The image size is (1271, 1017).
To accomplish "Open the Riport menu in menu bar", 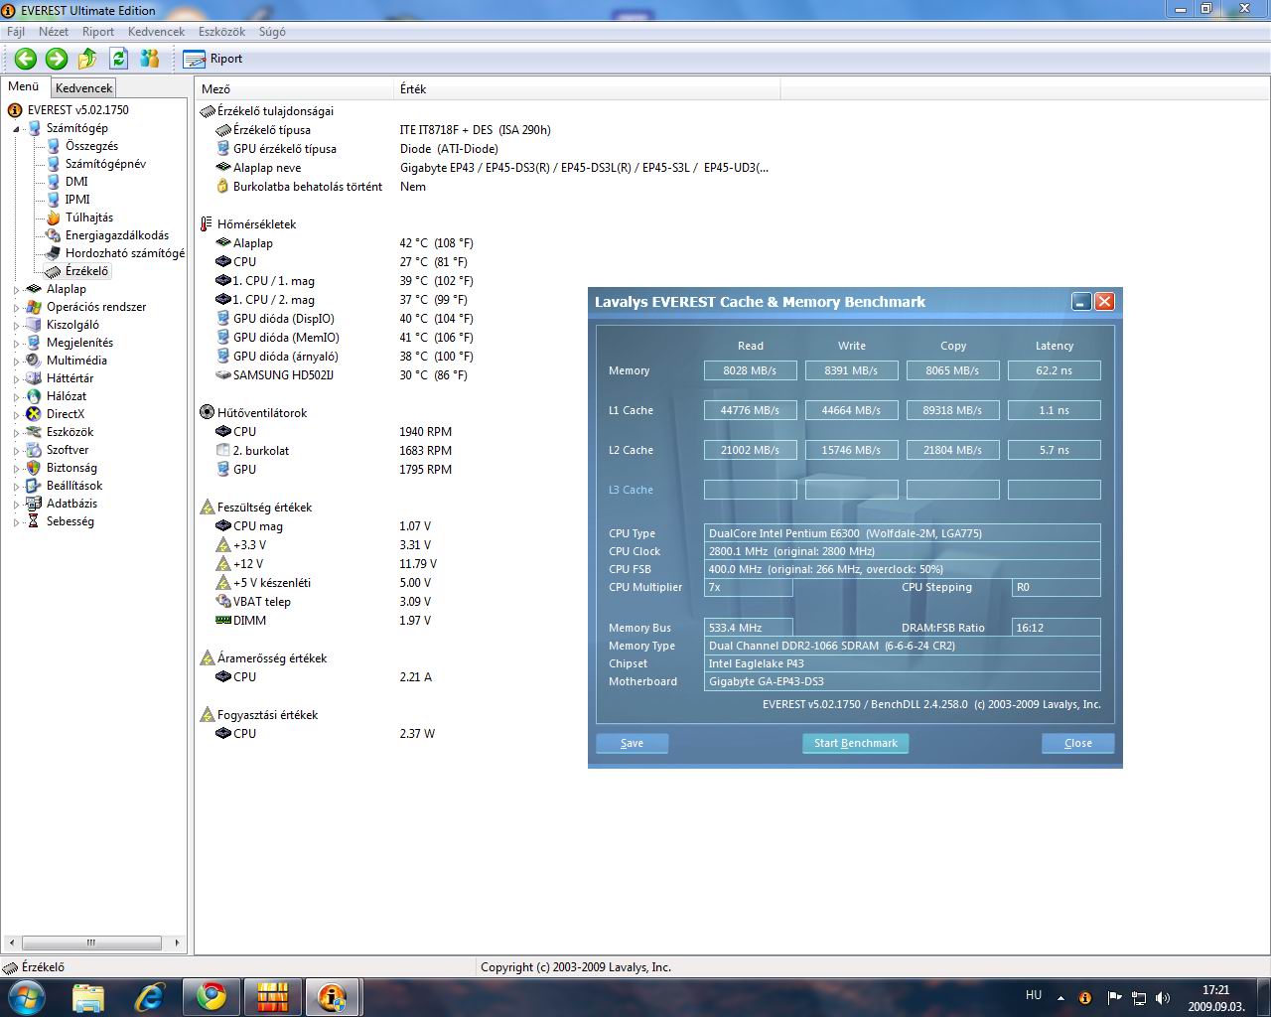I will tap(98, 32).
